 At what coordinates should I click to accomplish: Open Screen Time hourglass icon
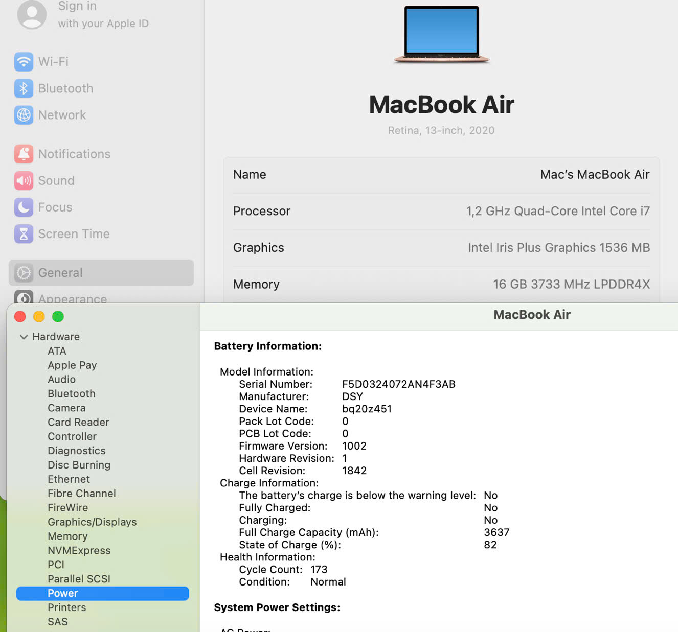(x=24, y=233)
